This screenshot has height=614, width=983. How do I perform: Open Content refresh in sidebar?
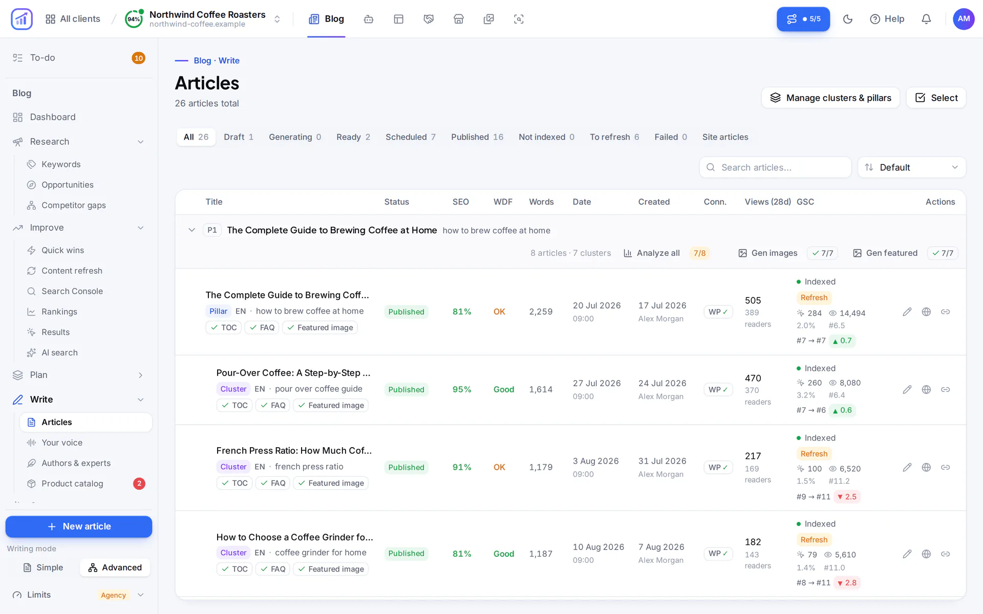(86, 271)
